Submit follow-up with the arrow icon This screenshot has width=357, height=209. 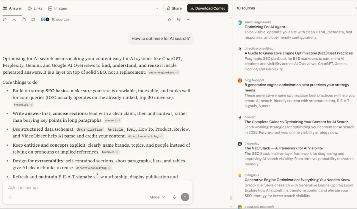[x=185, y=197]
